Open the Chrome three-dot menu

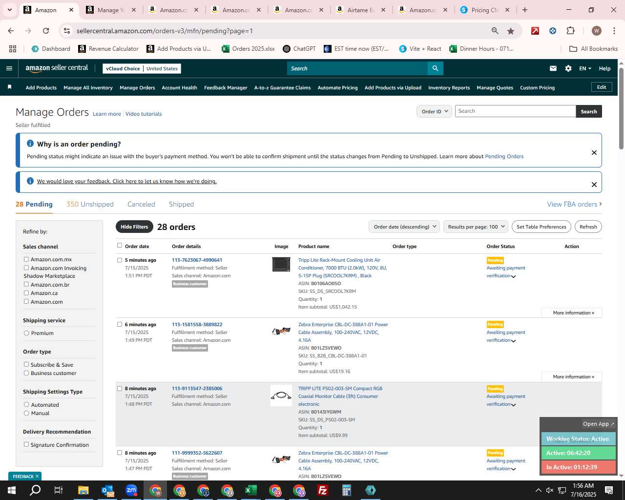(x=614, y=31)
